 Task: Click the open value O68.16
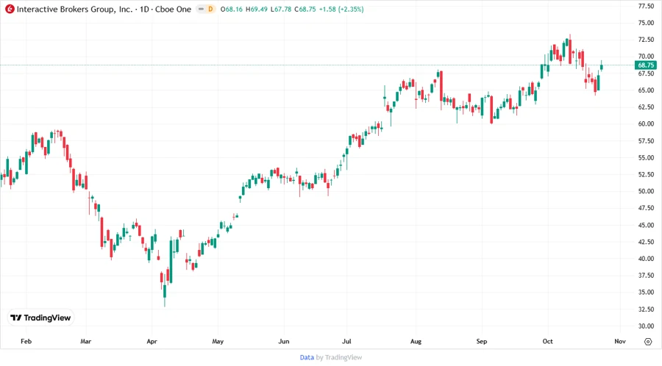pyautogui.click(x=232, y=9)
